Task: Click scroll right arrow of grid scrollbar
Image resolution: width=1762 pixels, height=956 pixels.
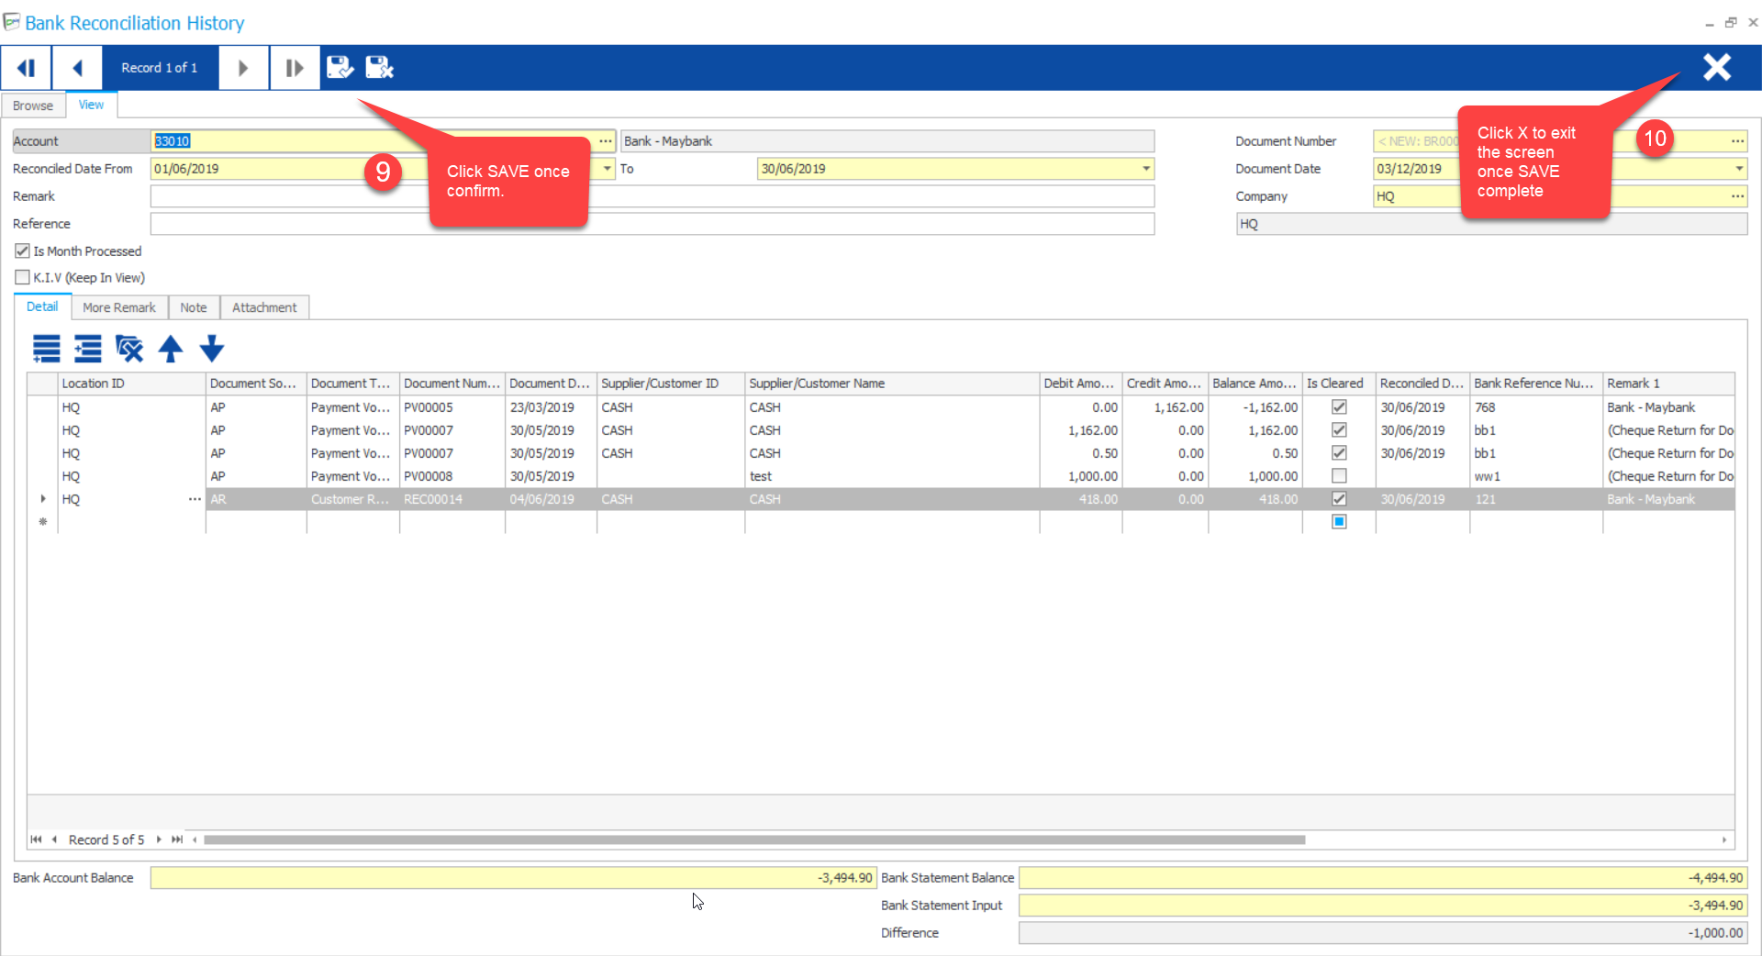Action: (x=1724, y=839)
